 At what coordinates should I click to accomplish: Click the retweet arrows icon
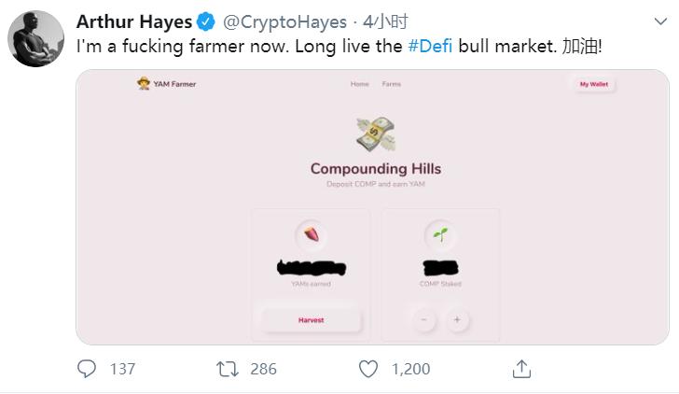tap(228, 369)
